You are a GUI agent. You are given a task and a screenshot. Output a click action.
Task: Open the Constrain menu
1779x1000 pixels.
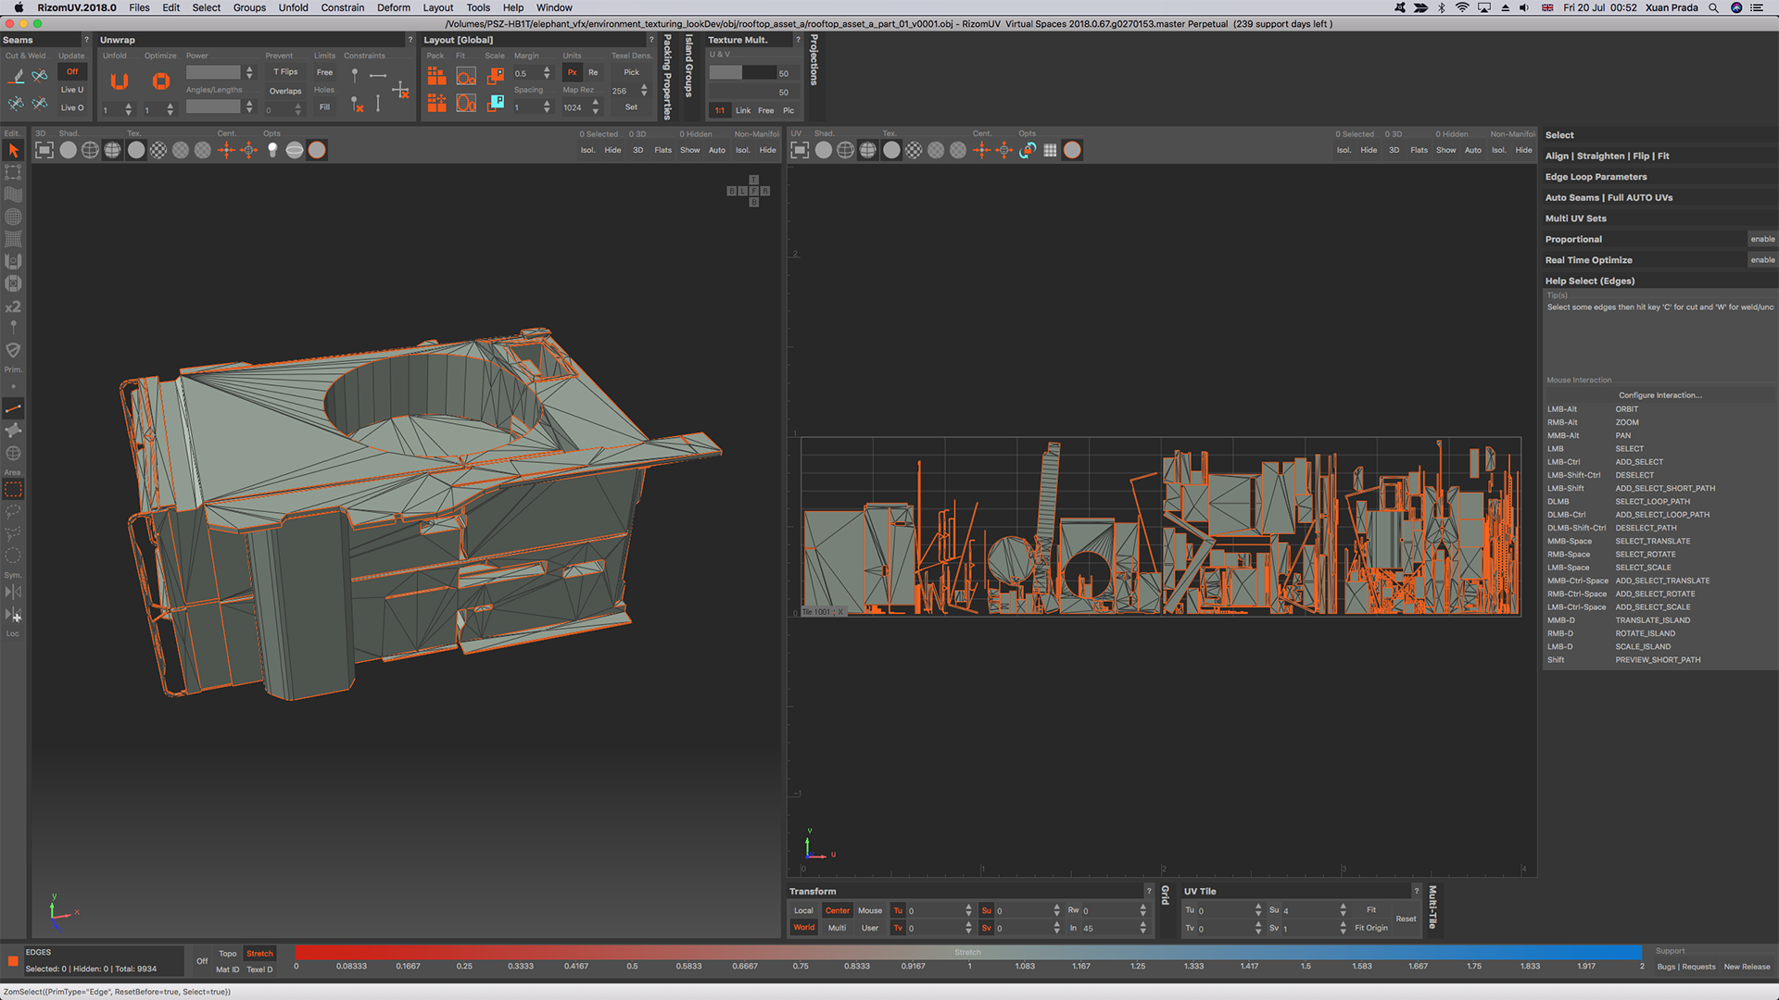343,7
